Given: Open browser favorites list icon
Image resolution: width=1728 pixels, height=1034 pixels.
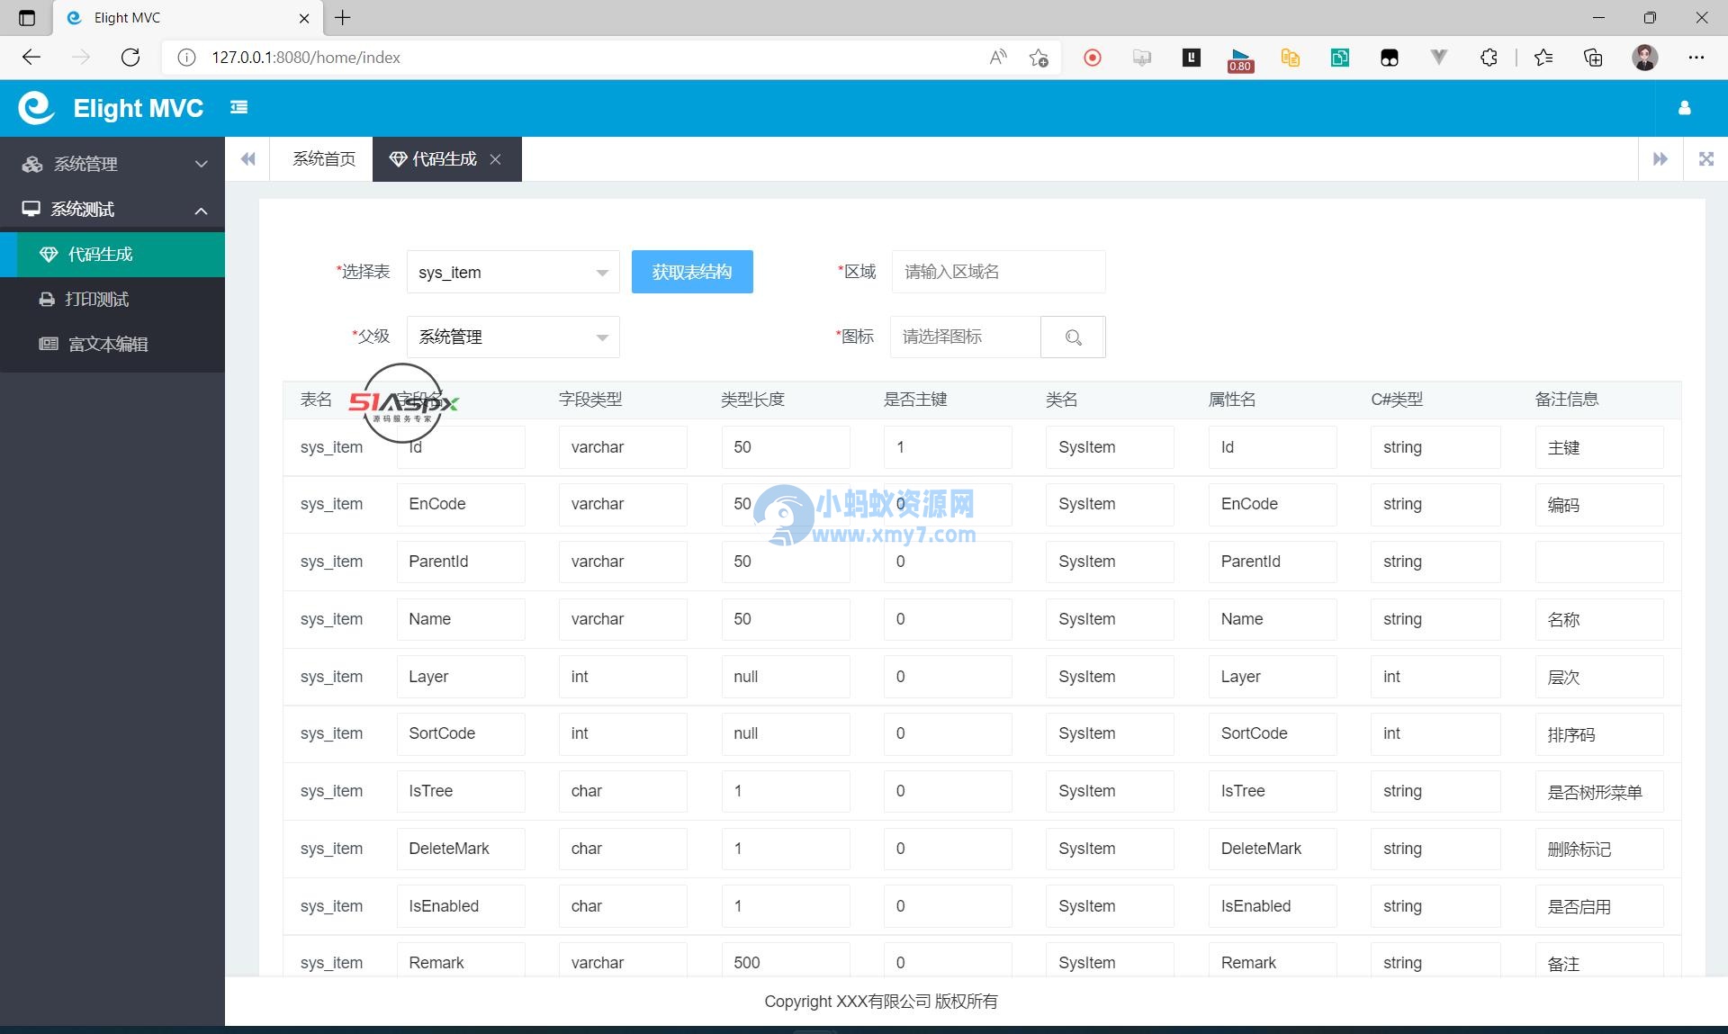Looking at the screenshot, I should point(1543,58).
